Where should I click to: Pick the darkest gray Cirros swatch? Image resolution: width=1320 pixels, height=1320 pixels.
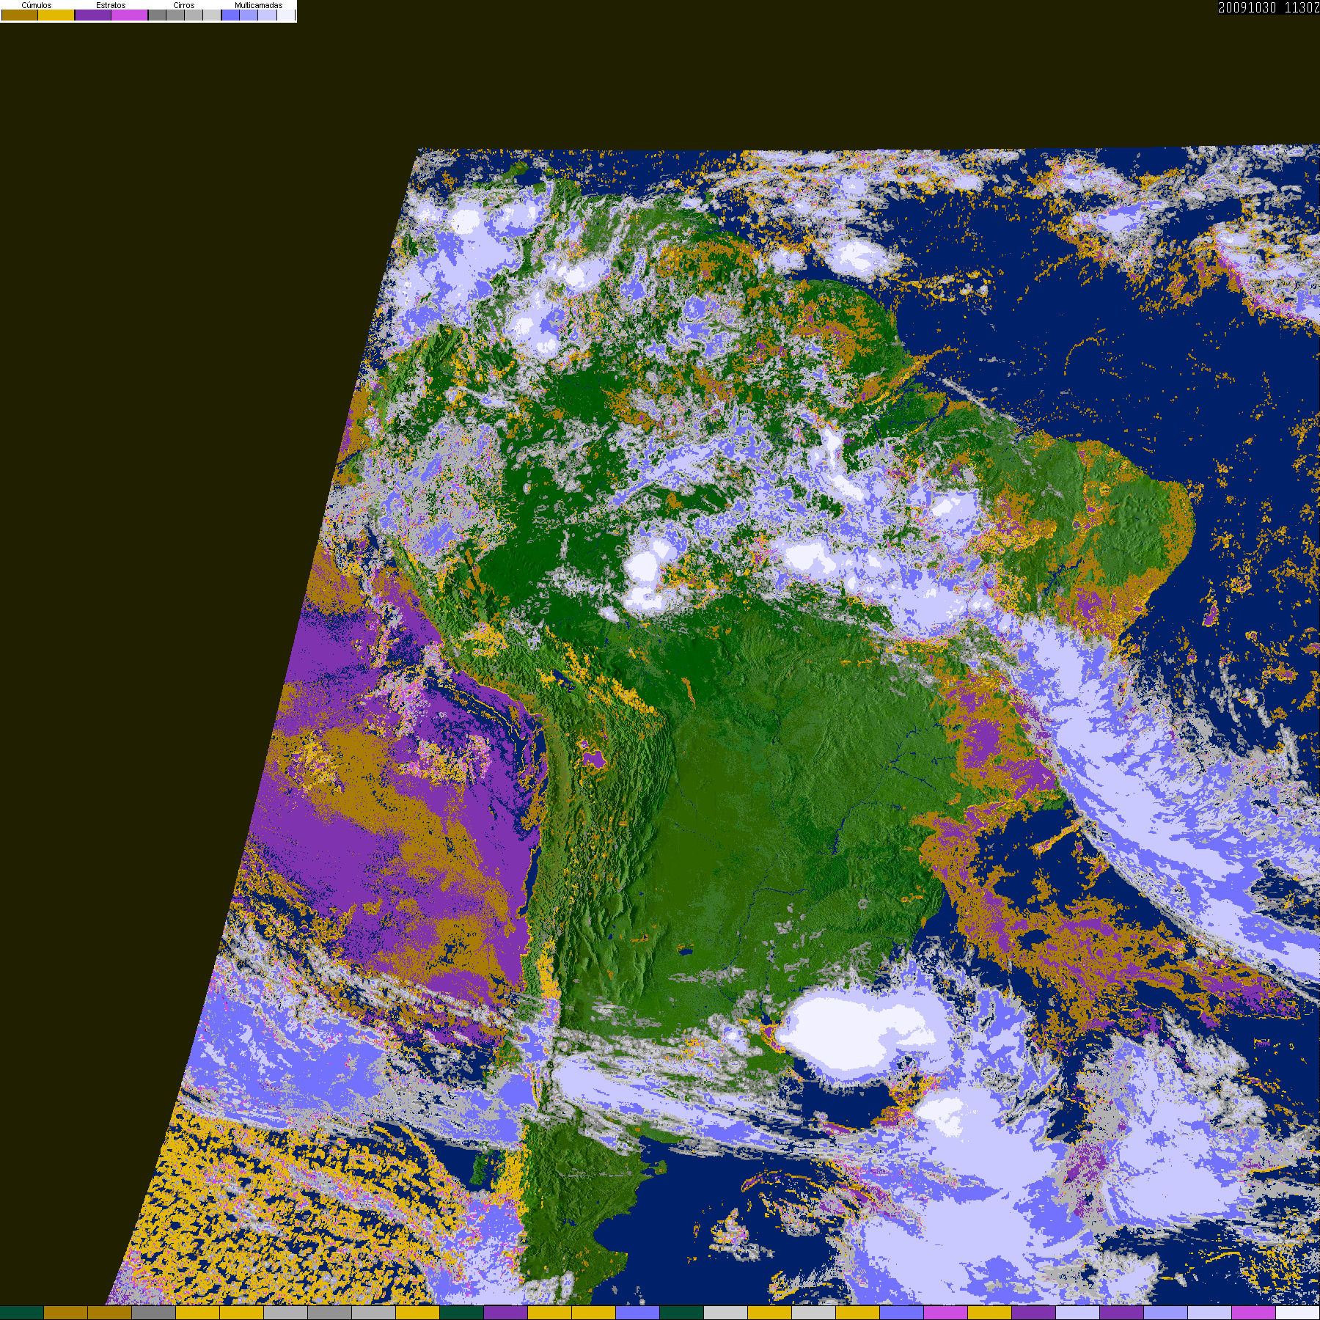coord(158,15)
